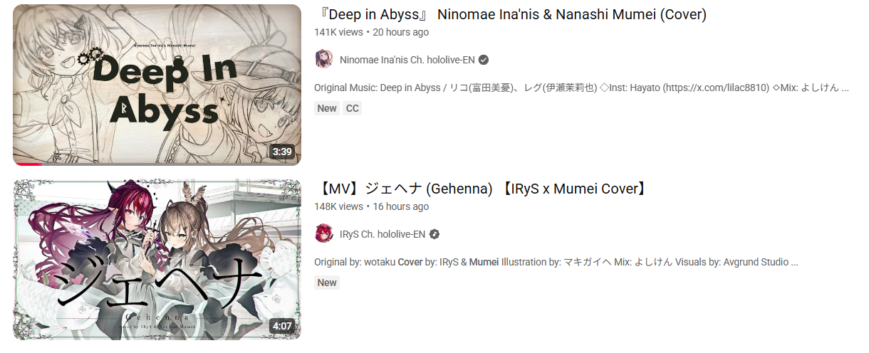Open Ninomae Ina'nis channel avatar icon

click(324, 59)
